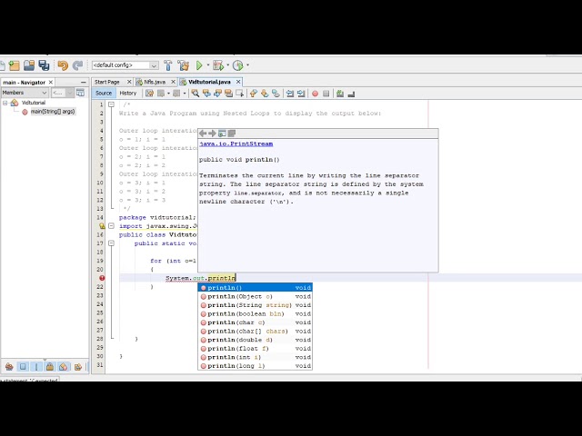Close the Nfls.java tab
Screen dimensions: 582x436
pos(173,82)
